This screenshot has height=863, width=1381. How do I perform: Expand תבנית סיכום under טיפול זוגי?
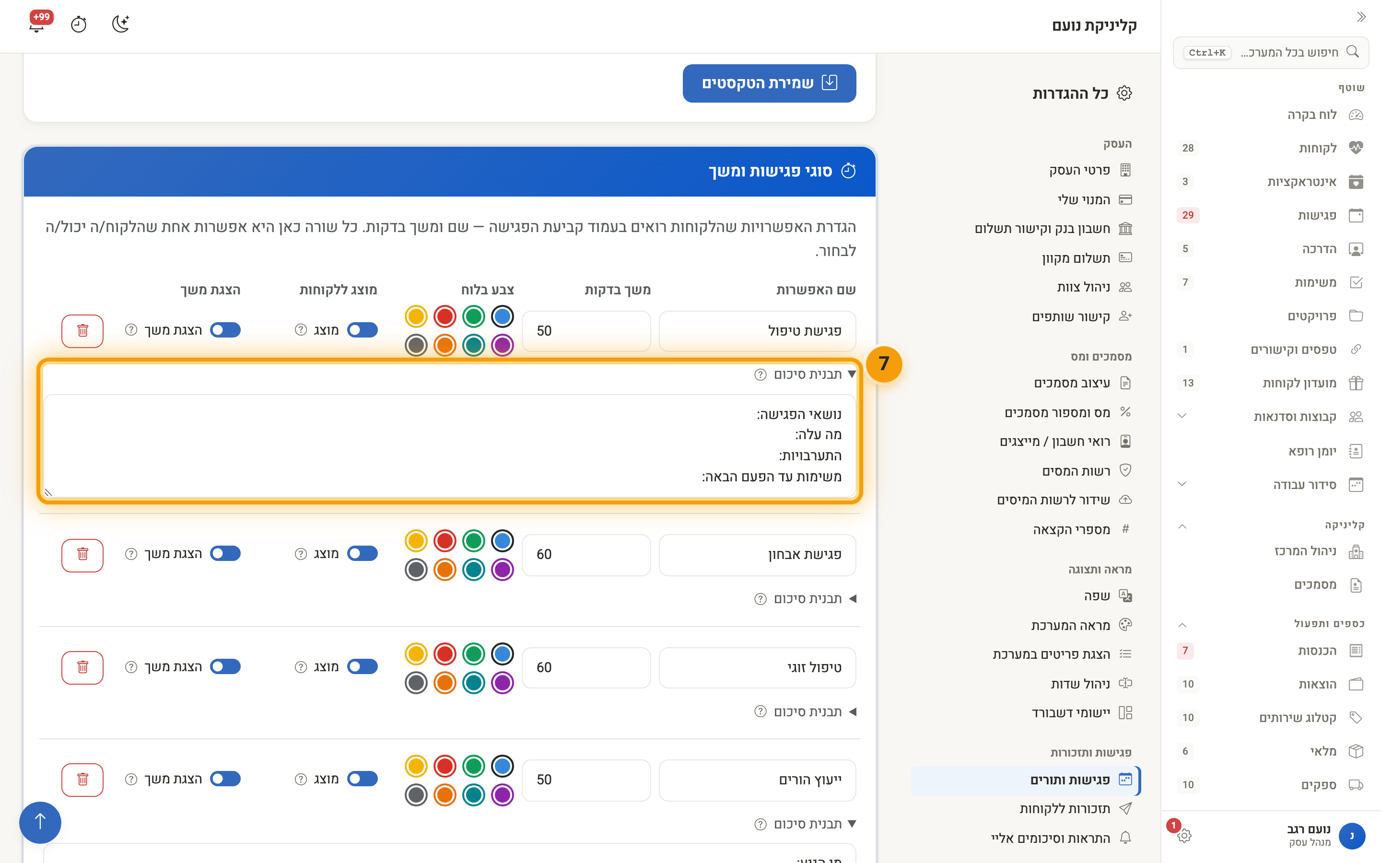click(x=815, y=712)
